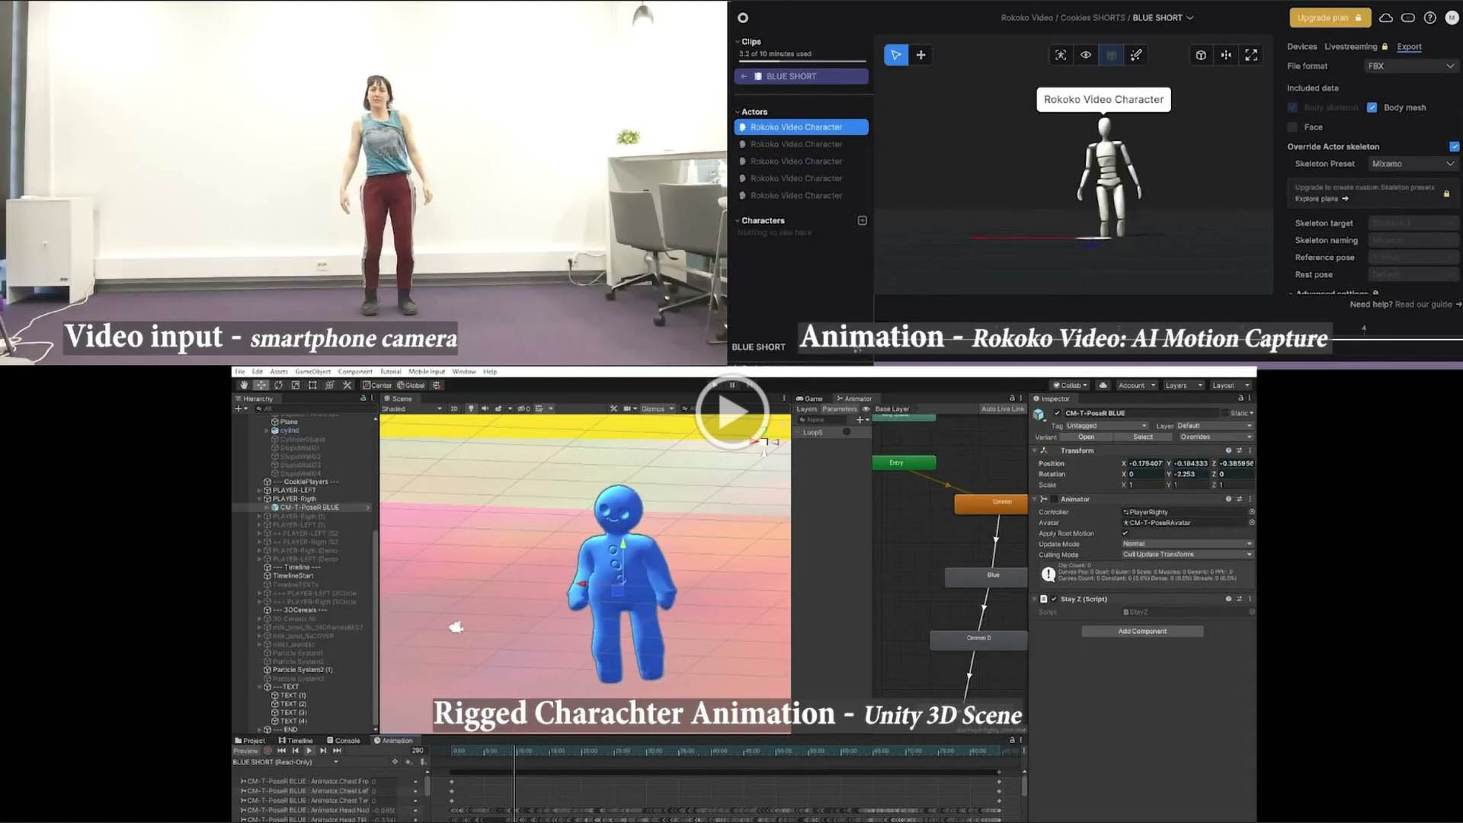This screenshot has width=1463, height=823.
Task: Open the Tag Untagged dropdown
Action: pos(1106,426)
